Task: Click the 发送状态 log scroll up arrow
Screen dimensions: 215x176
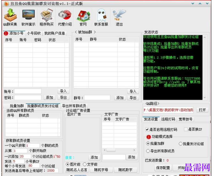Action: click(x=205, y=37)
